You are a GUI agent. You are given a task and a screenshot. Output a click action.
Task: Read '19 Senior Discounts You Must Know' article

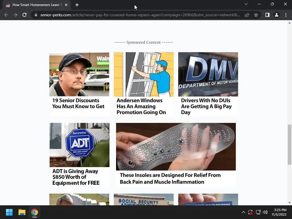tap(78, 103)
